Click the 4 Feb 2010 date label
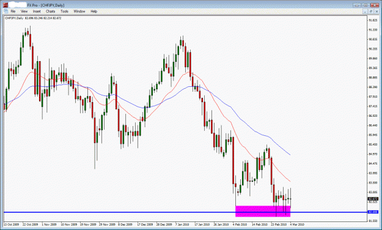This screenshot has height=230, width=382. coord(240,224)
